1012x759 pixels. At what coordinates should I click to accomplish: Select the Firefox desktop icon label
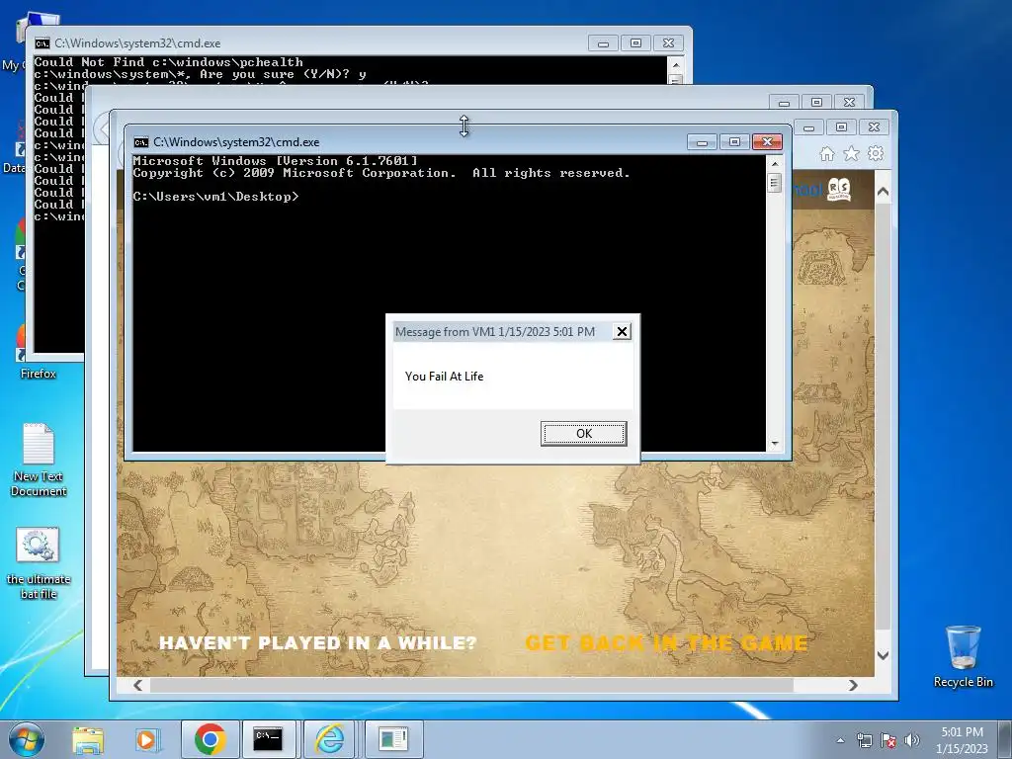pos(39,373)
